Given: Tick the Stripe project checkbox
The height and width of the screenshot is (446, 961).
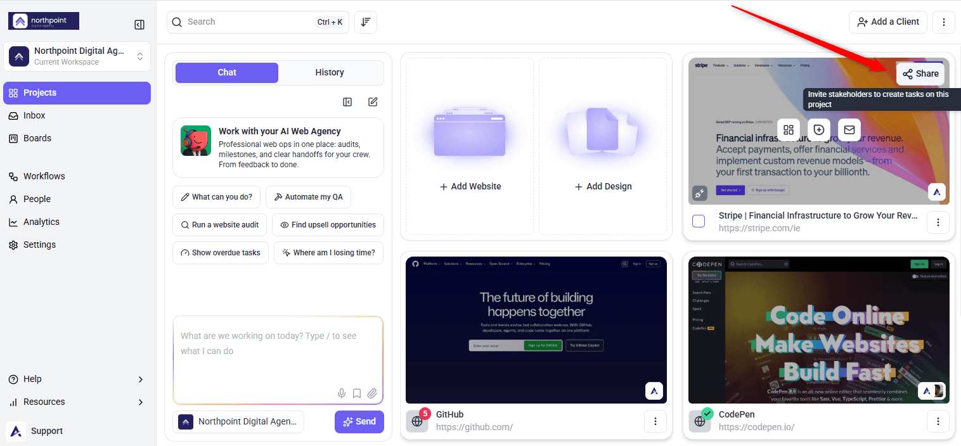Looking at the screenshot, I should tap(699, 222).
